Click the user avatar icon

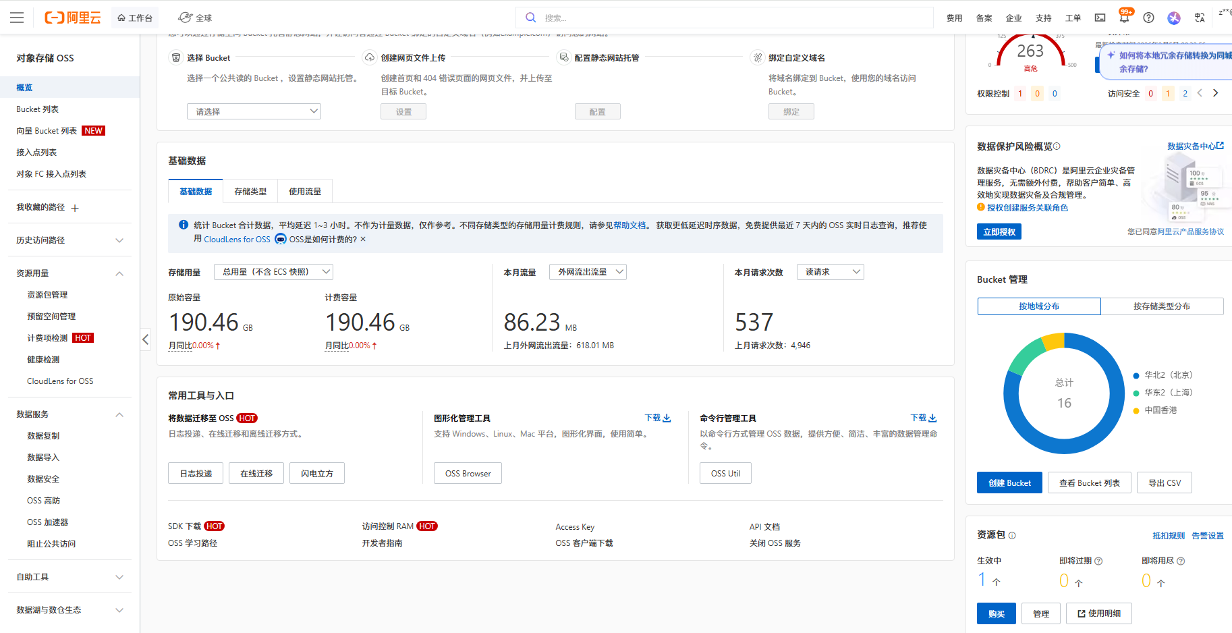click(x=1174, y=18)
